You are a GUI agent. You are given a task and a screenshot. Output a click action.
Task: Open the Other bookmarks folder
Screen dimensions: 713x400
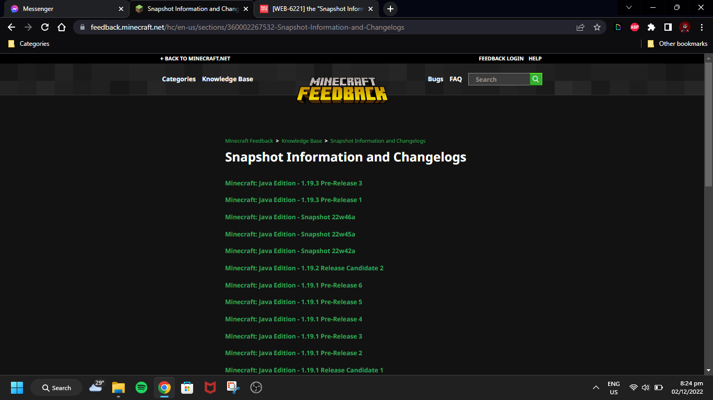(x=677, y=44)
